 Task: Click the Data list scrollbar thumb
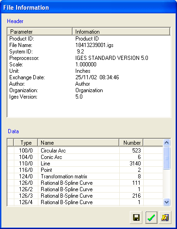pos(166,158)
